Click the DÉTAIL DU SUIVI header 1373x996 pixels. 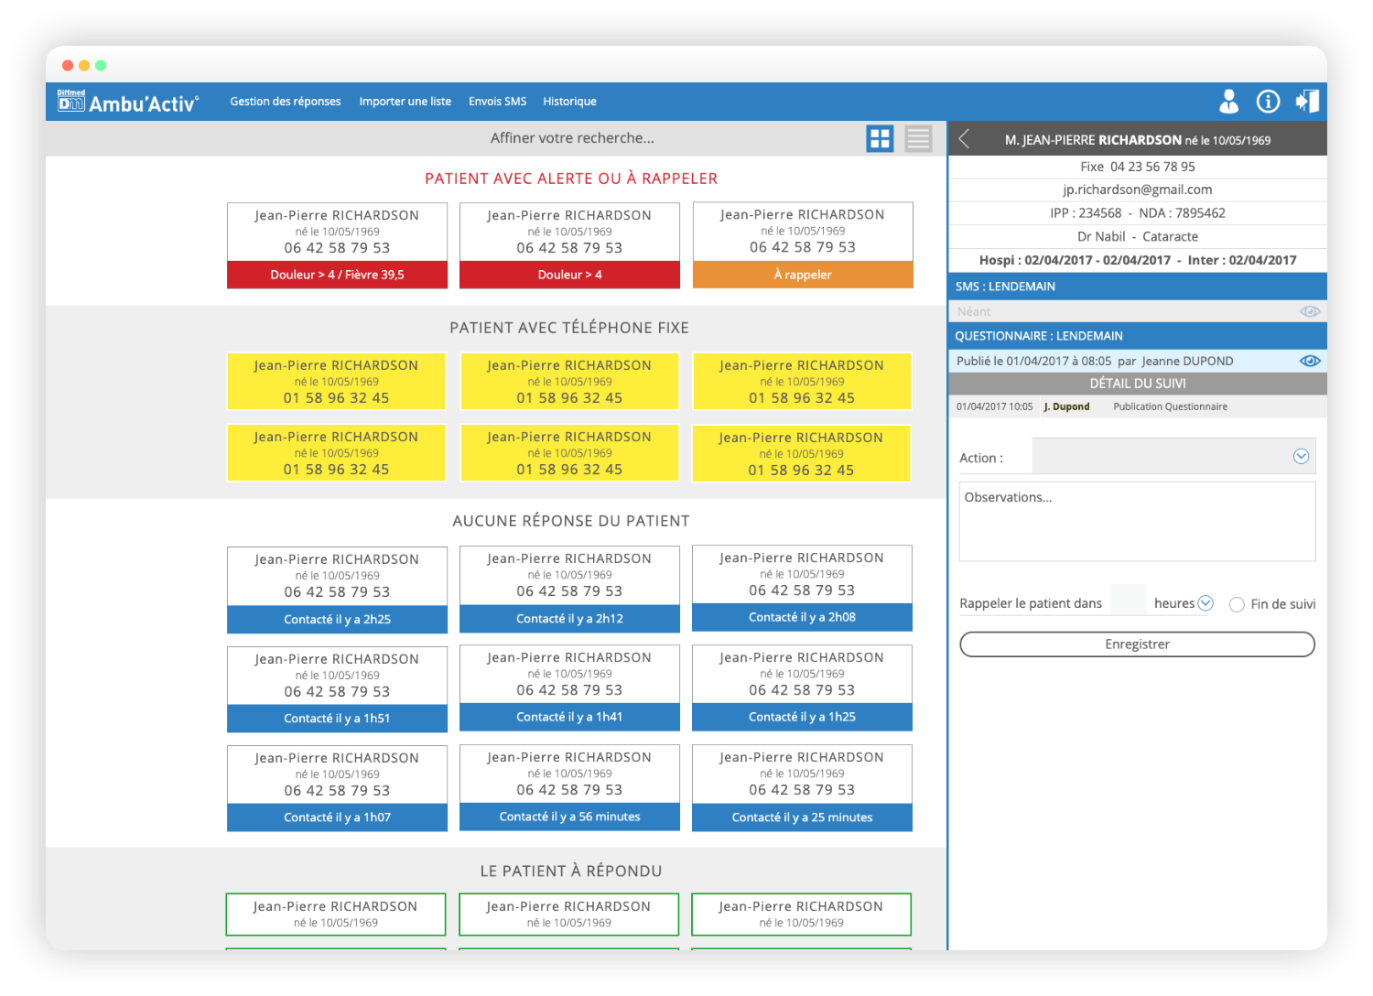[x=1138, y=384]
